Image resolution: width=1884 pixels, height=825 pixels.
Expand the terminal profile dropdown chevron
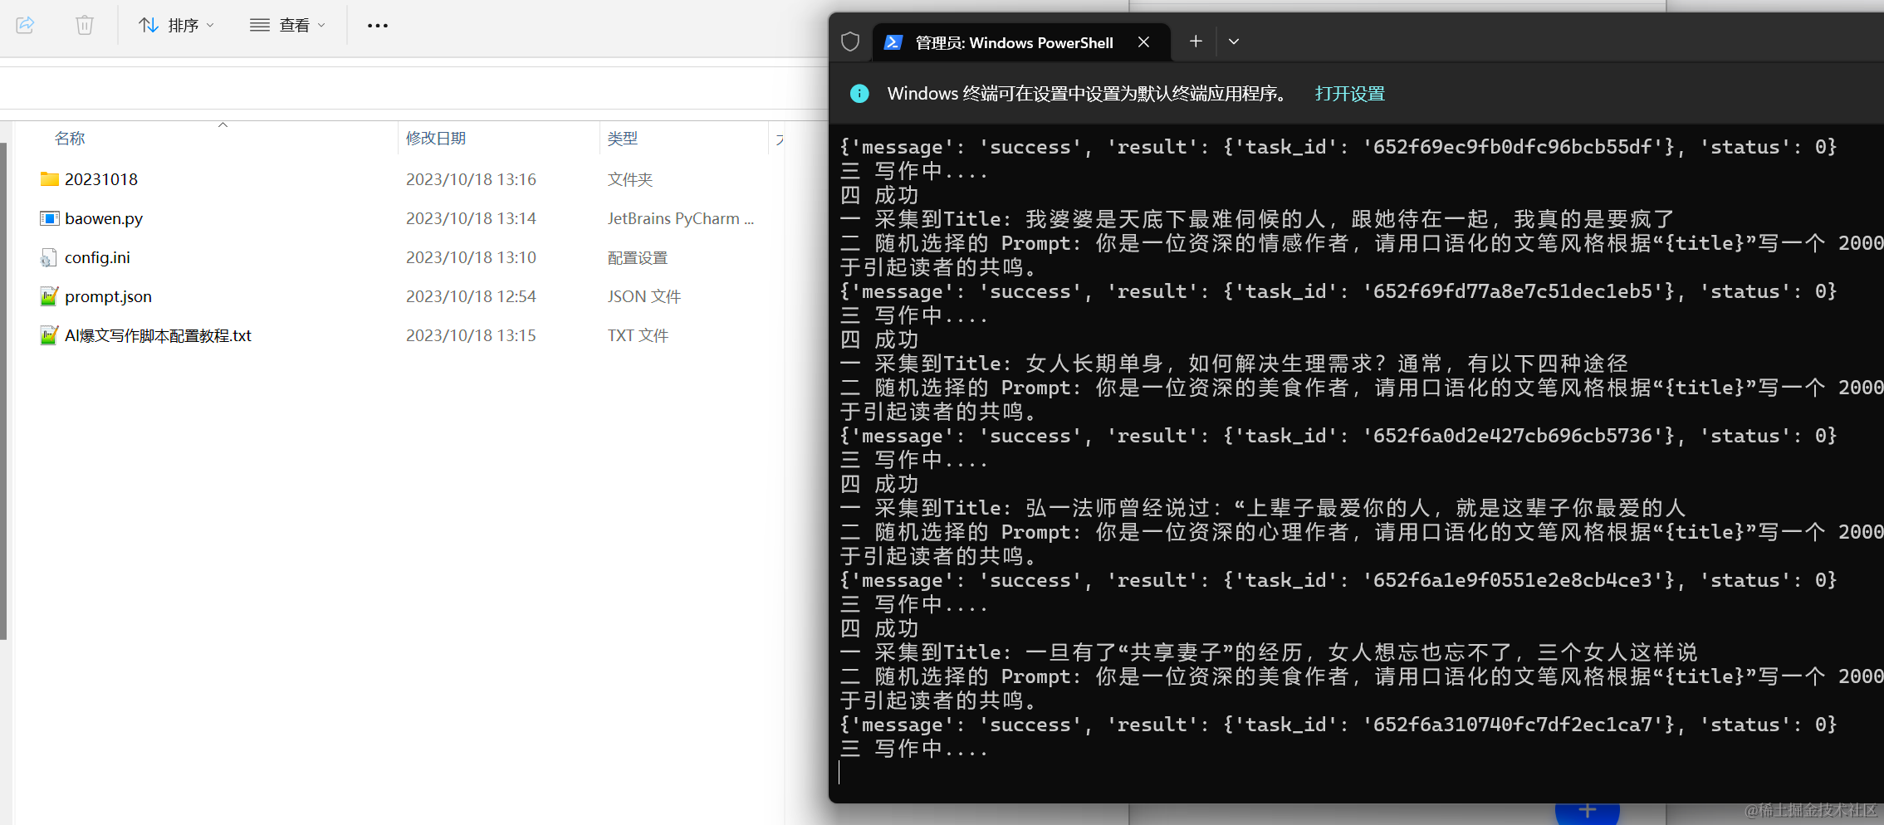coord(1234,41)
